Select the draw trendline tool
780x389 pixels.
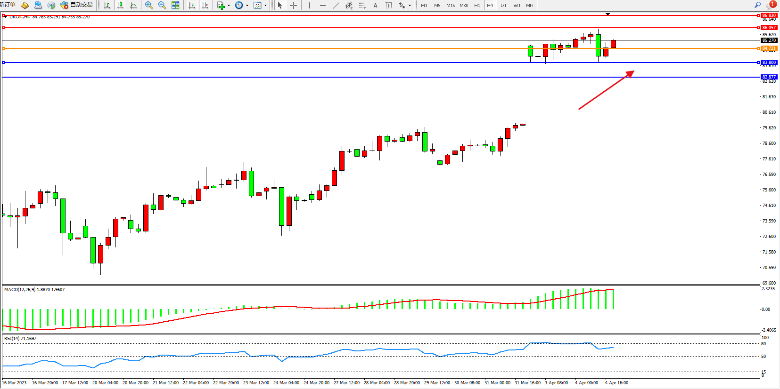(x=336, y=5)
